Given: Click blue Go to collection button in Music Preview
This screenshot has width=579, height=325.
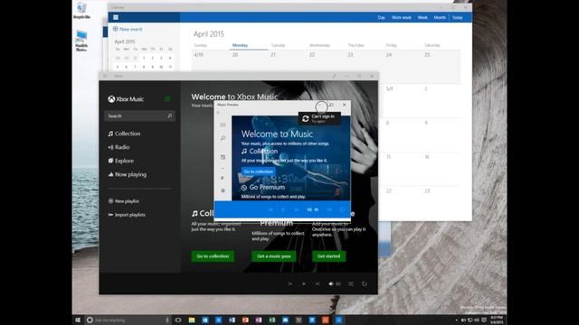Looking at the screenshot, I should click(x=259, y=172).
